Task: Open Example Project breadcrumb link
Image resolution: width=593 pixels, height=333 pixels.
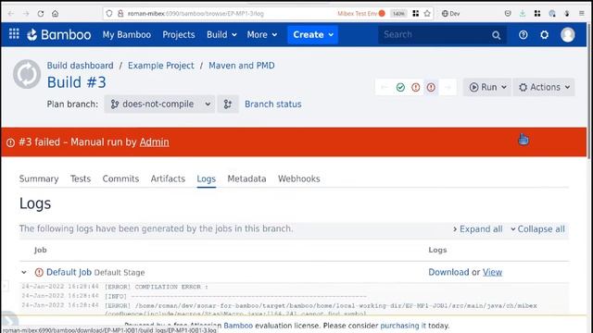Action: pyautogui.click(x=160, y=66)
